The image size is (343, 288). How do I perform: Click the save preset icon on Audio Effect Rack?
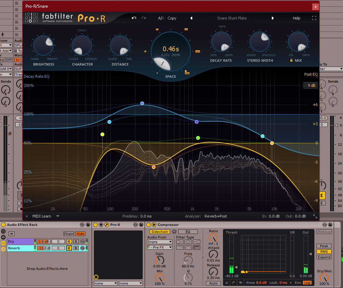pos(88,225)
